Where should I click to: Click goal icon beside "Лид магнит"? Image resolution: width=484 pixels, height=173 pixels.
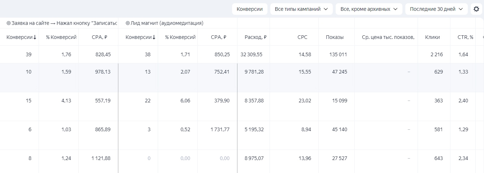click(x=128, y=23)
